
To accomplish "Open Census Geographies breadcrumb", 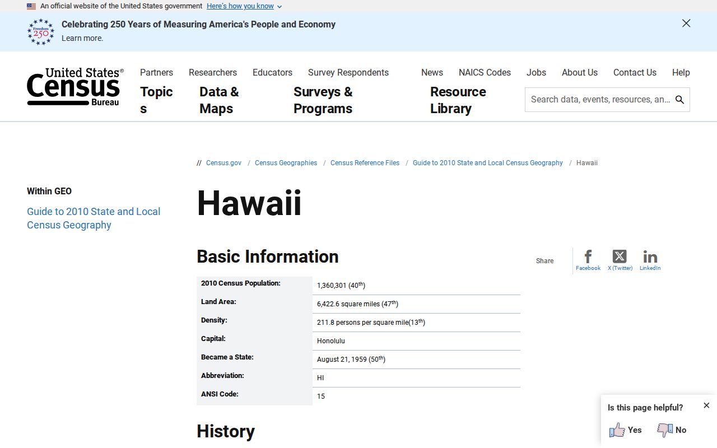I will pos(286,163).
